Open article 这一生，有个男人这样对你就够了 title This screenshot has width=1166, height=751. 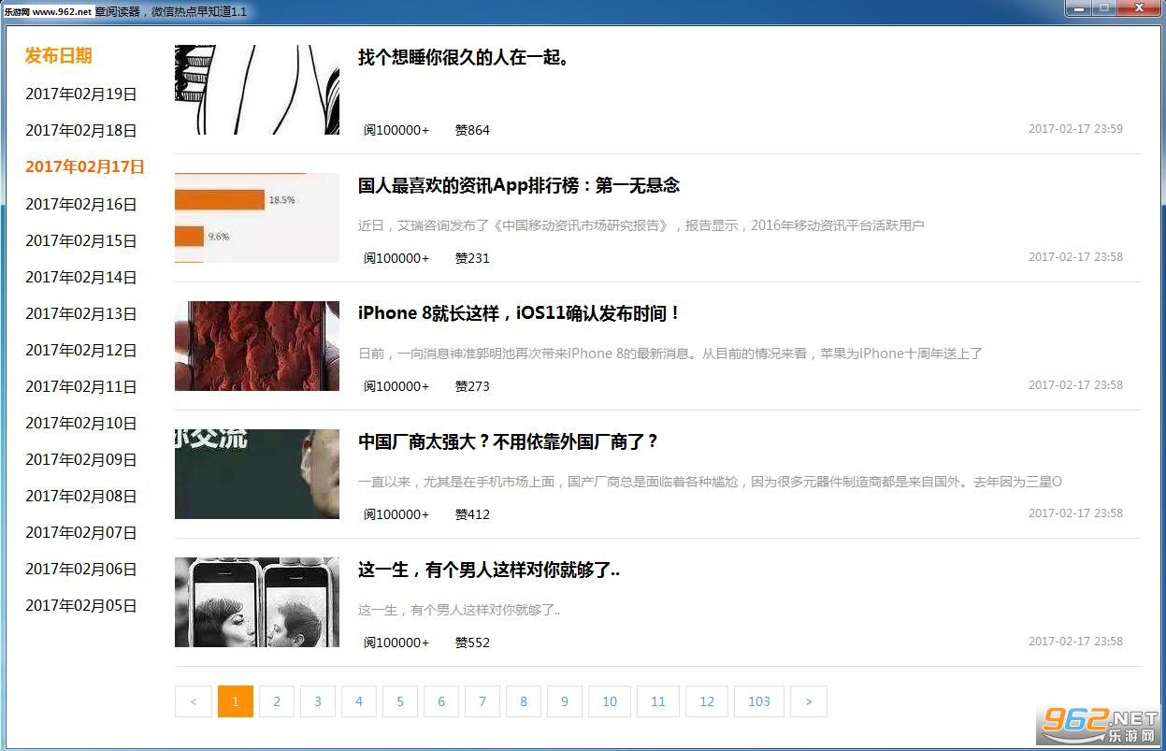coord(489,570)
